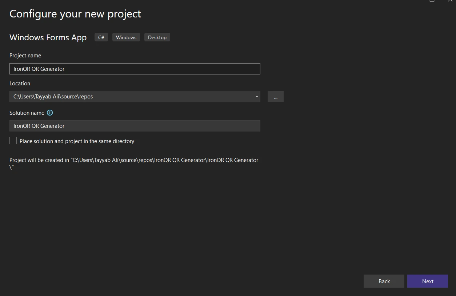
Task: Click the Solution name info icon
Action: [50, 113]
